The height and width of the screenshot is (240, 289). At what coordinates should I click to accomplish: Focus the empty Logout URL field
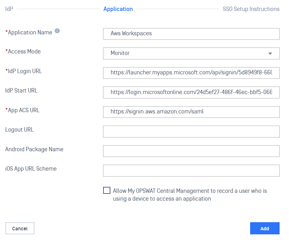tap(191, 132)
